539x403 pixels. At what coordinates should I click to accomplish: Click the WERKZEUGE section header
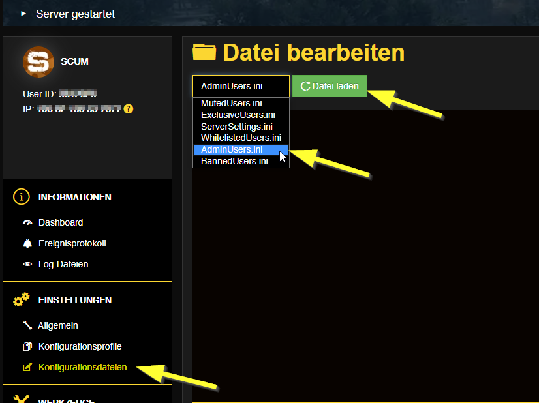coord(65,400)
